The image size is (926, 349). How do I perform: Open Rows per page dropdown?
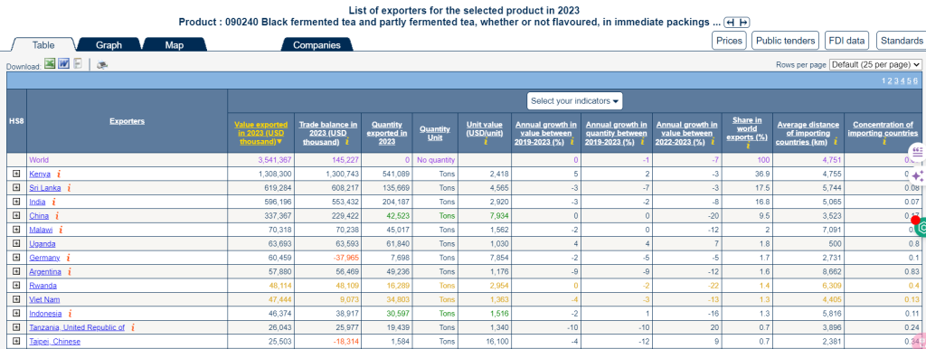pos(875,64)
